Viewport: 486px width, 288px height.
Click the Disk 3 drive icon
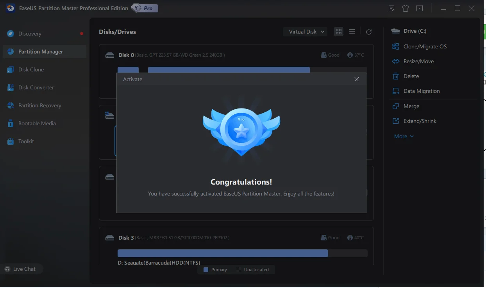(110, 238)
